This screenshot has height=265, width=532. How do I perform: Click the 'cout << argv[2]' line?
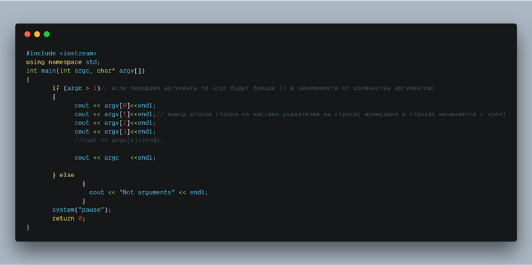click(116, 122)
